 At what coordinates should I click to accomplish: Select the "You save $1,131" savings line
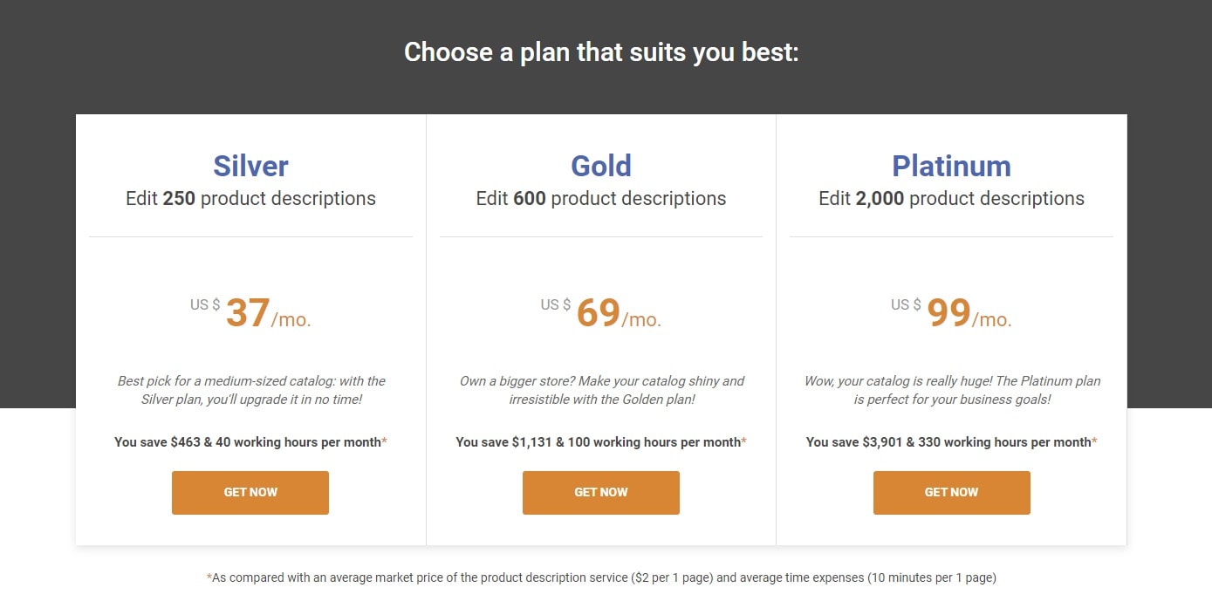[x=601, y=442]
